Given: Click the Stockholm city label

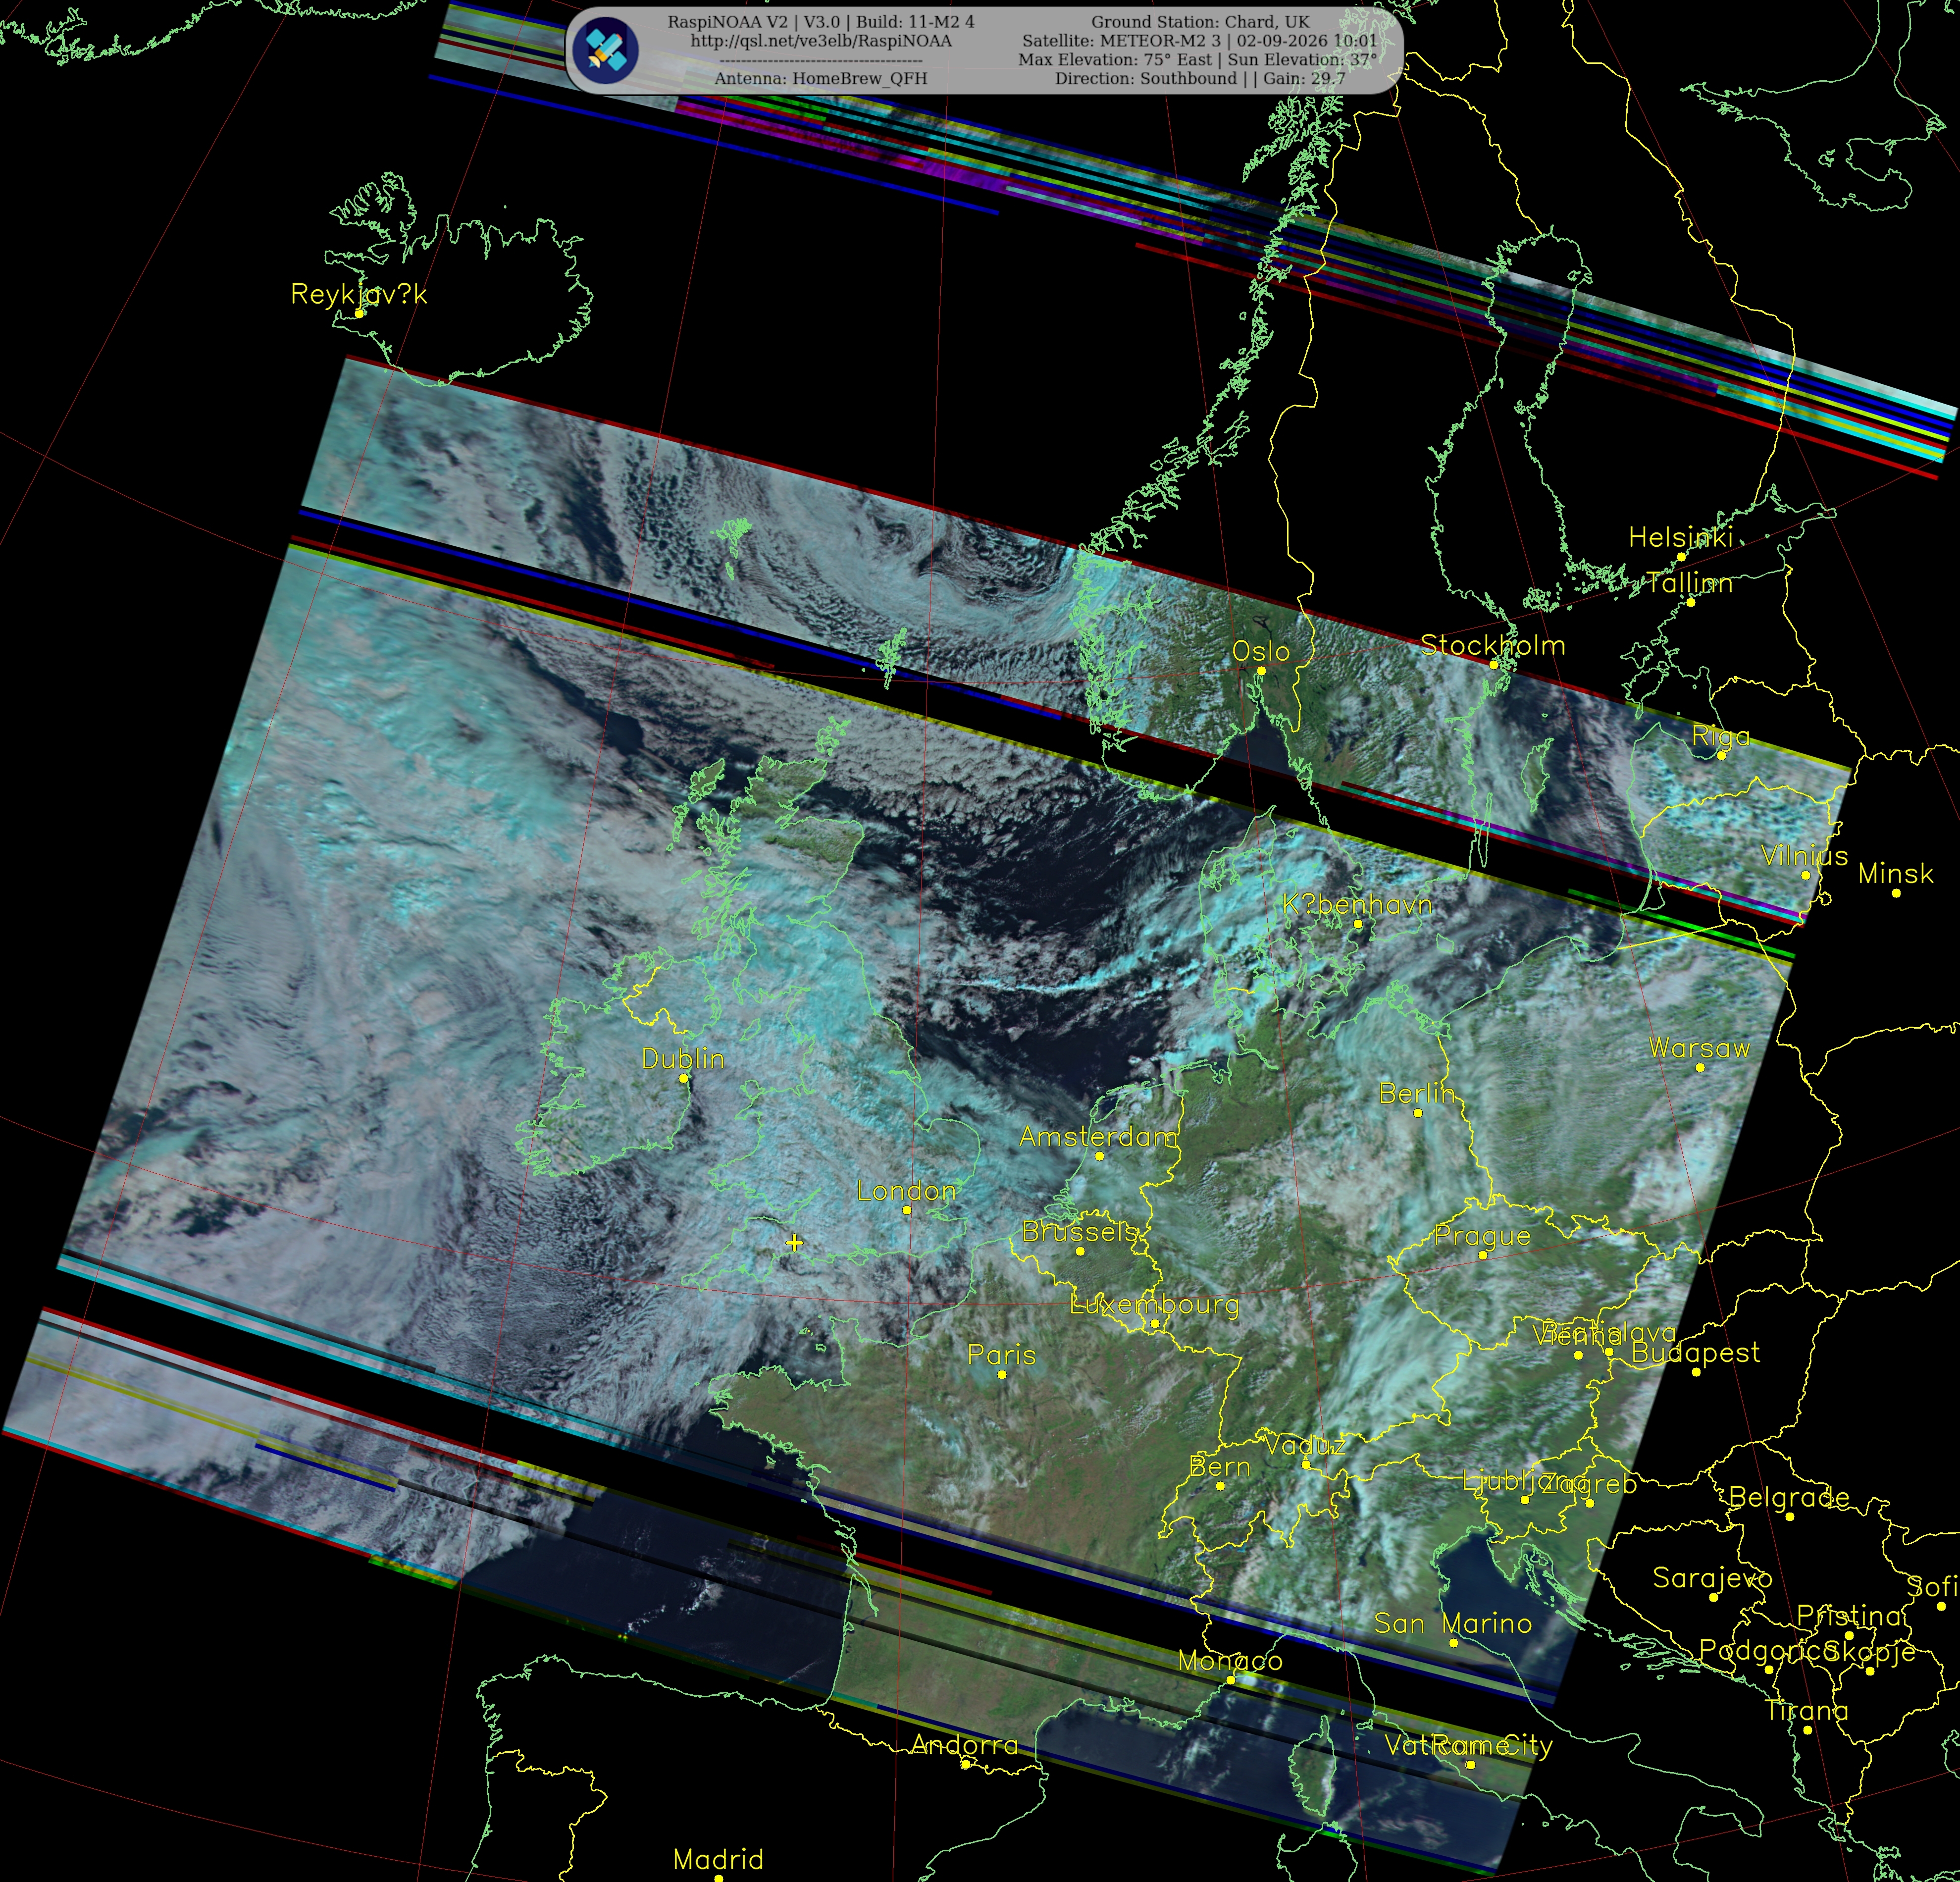Looking at the screenshot, I should coord(1493,645).
